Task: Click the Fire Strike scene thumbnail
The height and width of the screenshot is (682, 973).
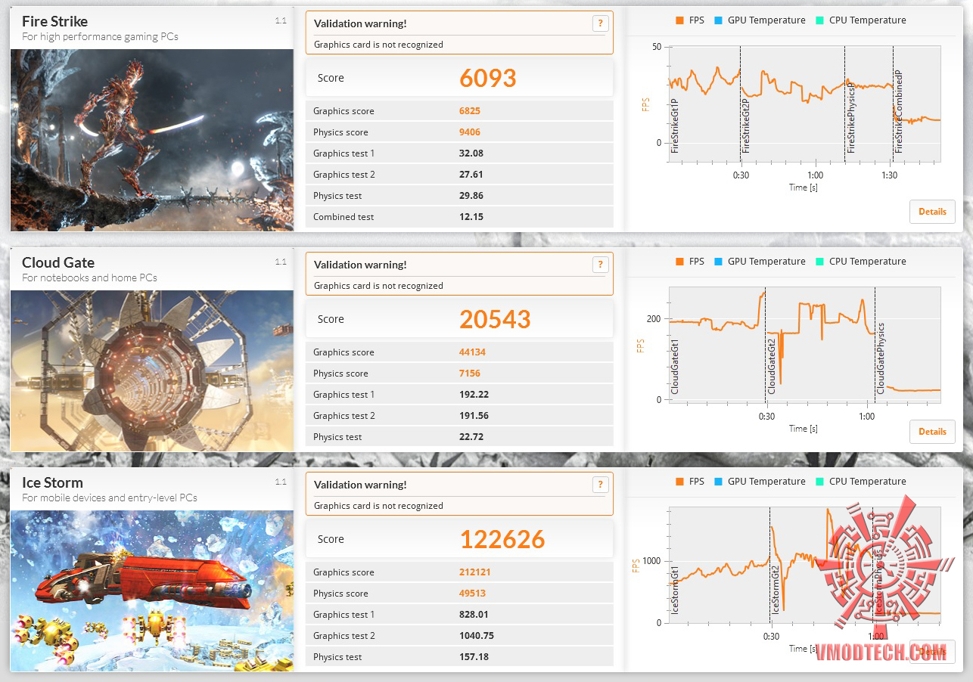Action: (151, 140)
